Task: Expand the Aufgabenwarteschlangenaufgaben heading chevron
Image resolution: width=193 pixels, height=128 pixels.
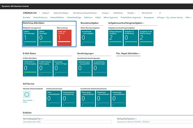Action: (x=143, y=23)
